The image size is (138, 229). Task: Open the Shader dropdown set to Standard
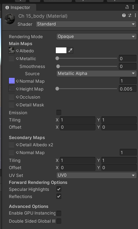point(86,24)
